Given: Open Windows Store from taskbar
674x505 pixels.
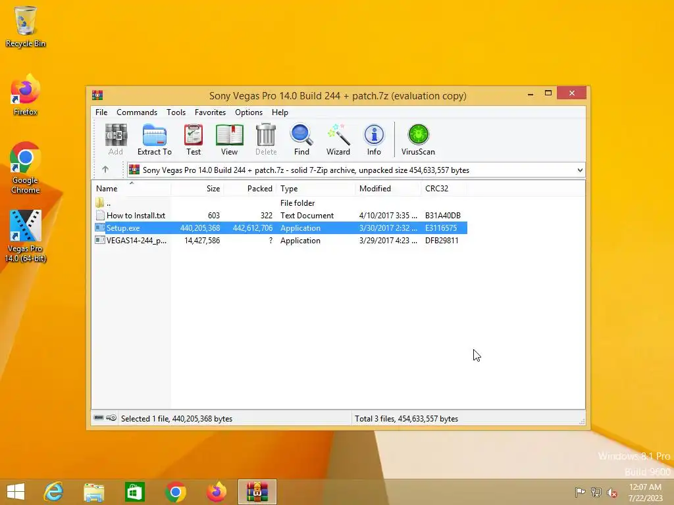Looking at the screenshot, I should coord(134,492).
